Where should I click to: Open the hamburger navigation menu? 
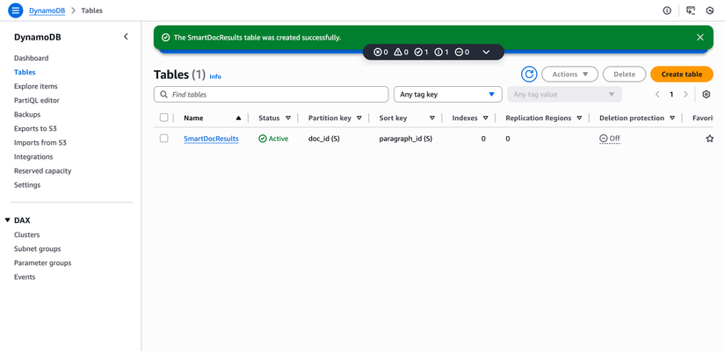point(15,11)
